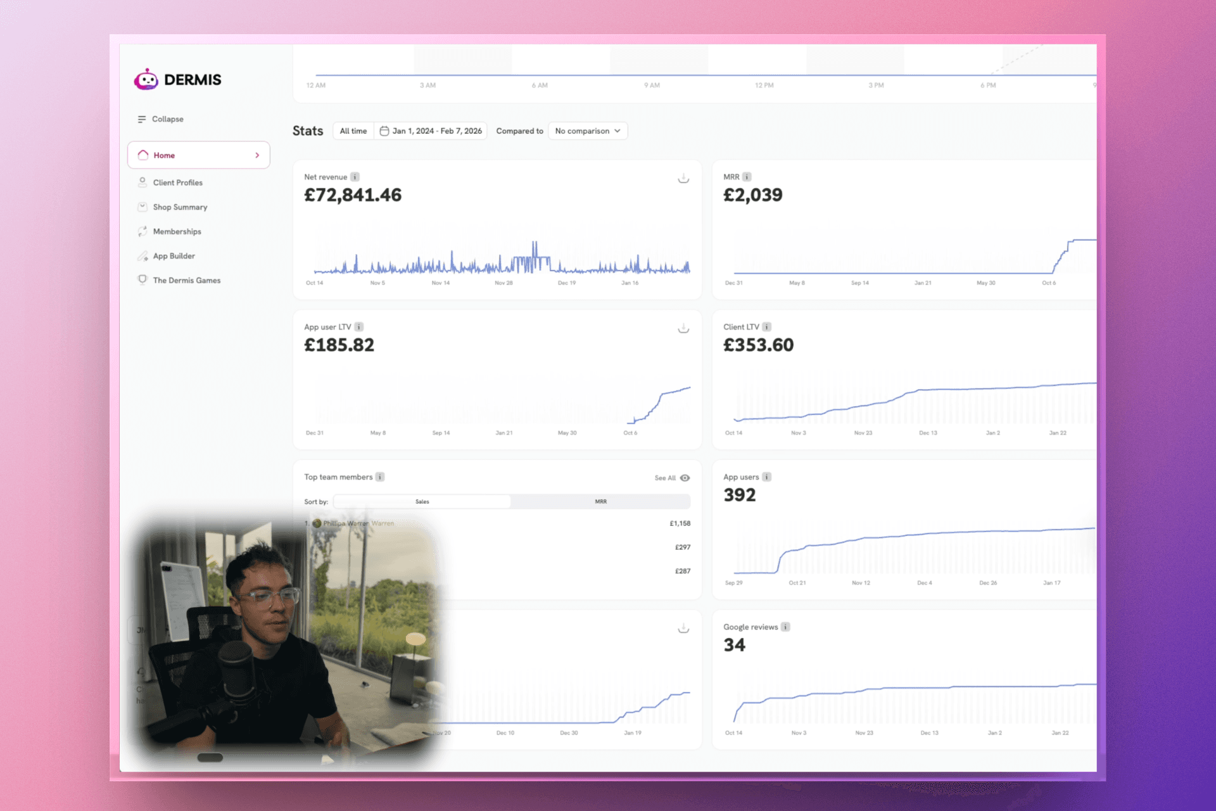Expand the Home menu chevron
The height and width of the screenshot is (811, 1216).
[257, 155]
